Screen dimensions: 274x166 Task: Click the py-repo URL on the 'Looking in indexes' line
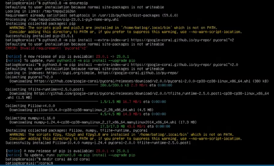[138, 73]
